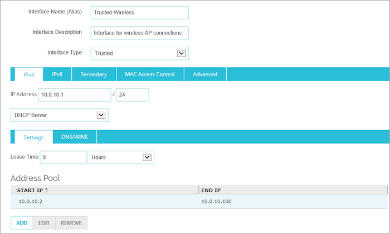Click the Lease Time value field
Image resolution: width=390 pixels, height=234 pixels.
tap(63, 157)
